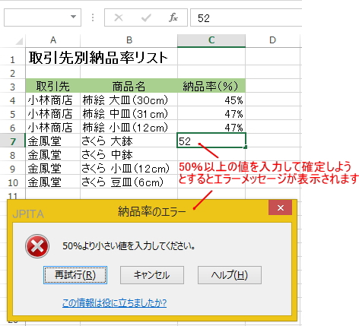Click the formula bar options dots handle
Image resolution: width=359 pixels, height=326 pixels.
point(93,17)
